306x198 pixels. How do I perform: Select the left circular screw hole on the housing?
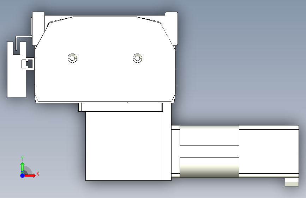pos(72,58)
